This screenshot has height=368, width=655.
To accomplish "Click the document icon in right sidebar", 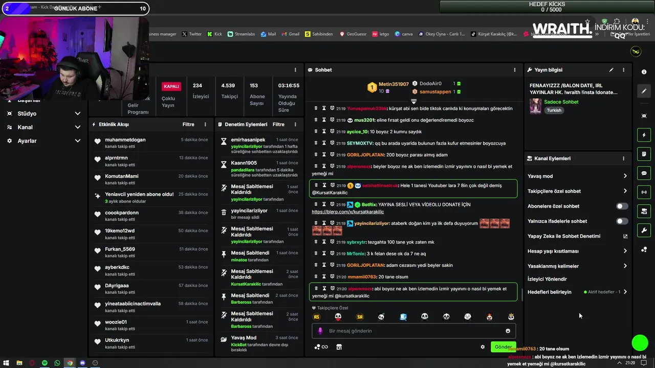I will pyautogui.click(x=644, y=154).
